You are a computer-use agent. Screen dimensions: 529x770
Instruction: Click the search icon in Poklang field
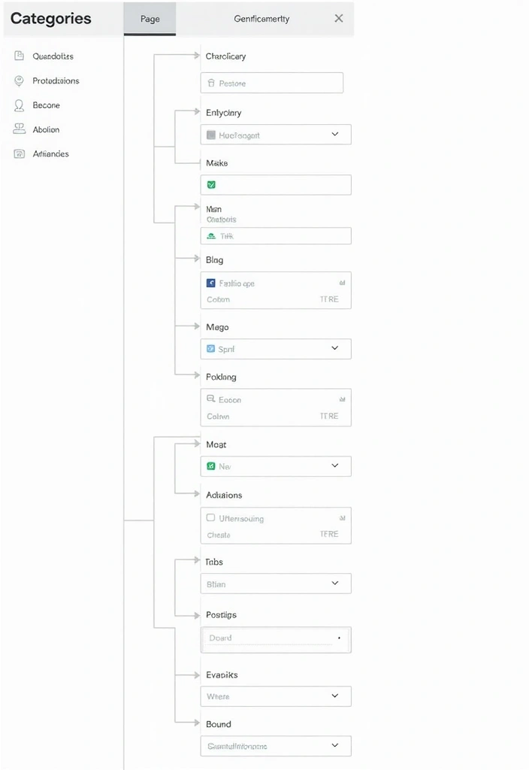[x=211, y=400]
